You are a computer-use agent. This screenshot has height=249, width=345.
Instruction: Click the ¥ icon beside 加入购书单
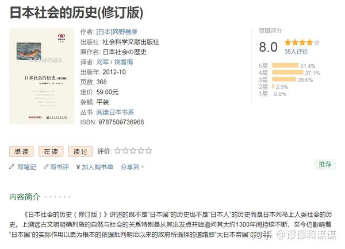[x=78, y=167]
